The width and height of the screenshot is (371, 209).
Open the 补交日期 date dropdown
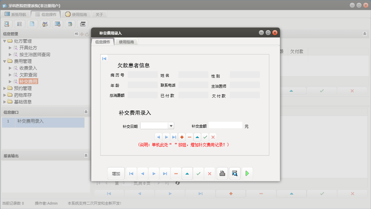pos(171,125)
